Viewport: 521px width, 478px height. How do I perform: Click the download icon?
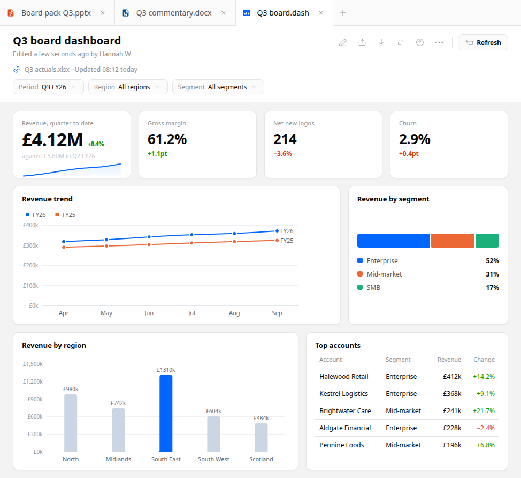[x=381, y=43]
